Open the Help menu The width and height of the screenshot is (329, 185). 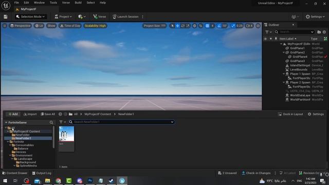pyautogui.click(x=103, y=3)
